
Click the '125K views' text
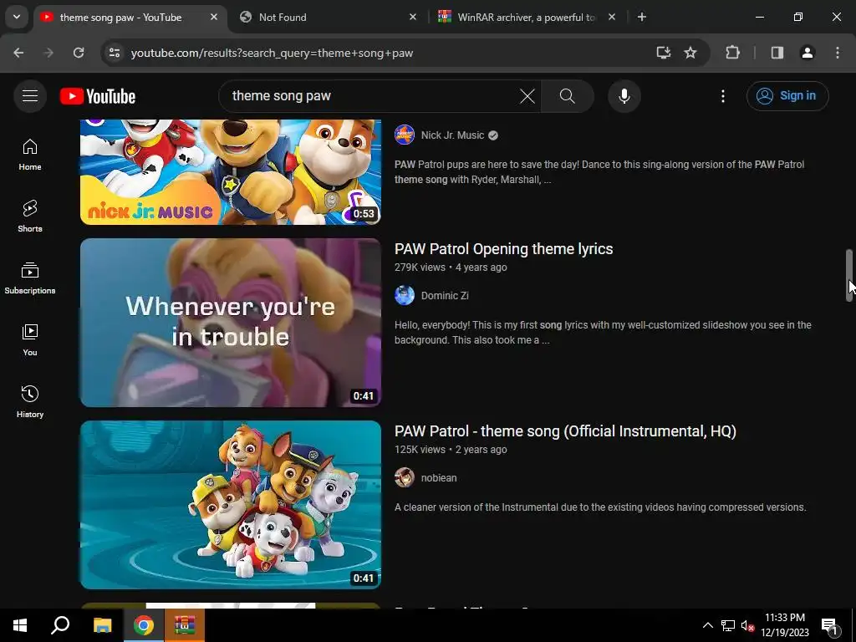(420, 450)
